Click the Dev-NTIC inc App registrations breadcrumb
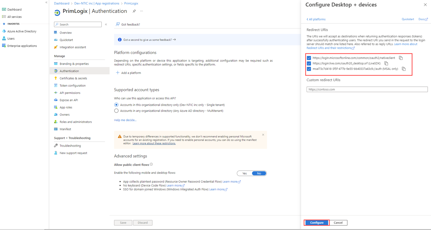 coord(97,3)
